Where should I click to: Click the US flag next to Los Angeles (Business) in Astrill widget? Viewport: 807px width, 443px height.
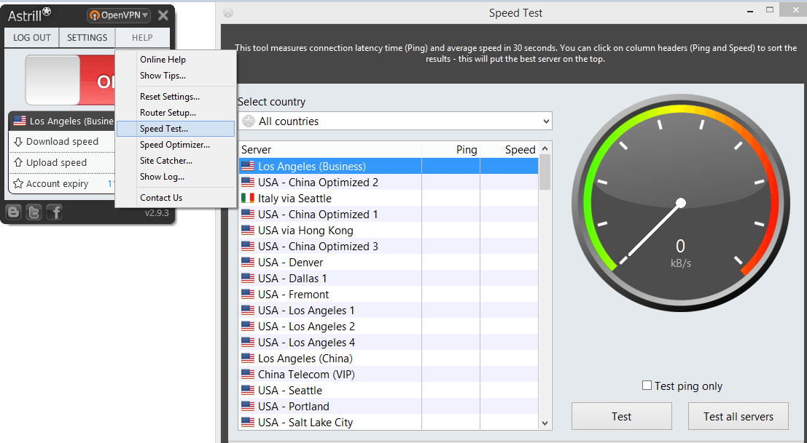point(20,121)
